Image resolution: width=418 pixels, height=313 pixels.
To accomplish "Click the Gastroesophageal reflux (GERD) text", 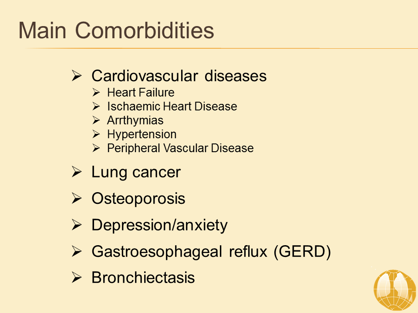I will [x=211, y=252].
